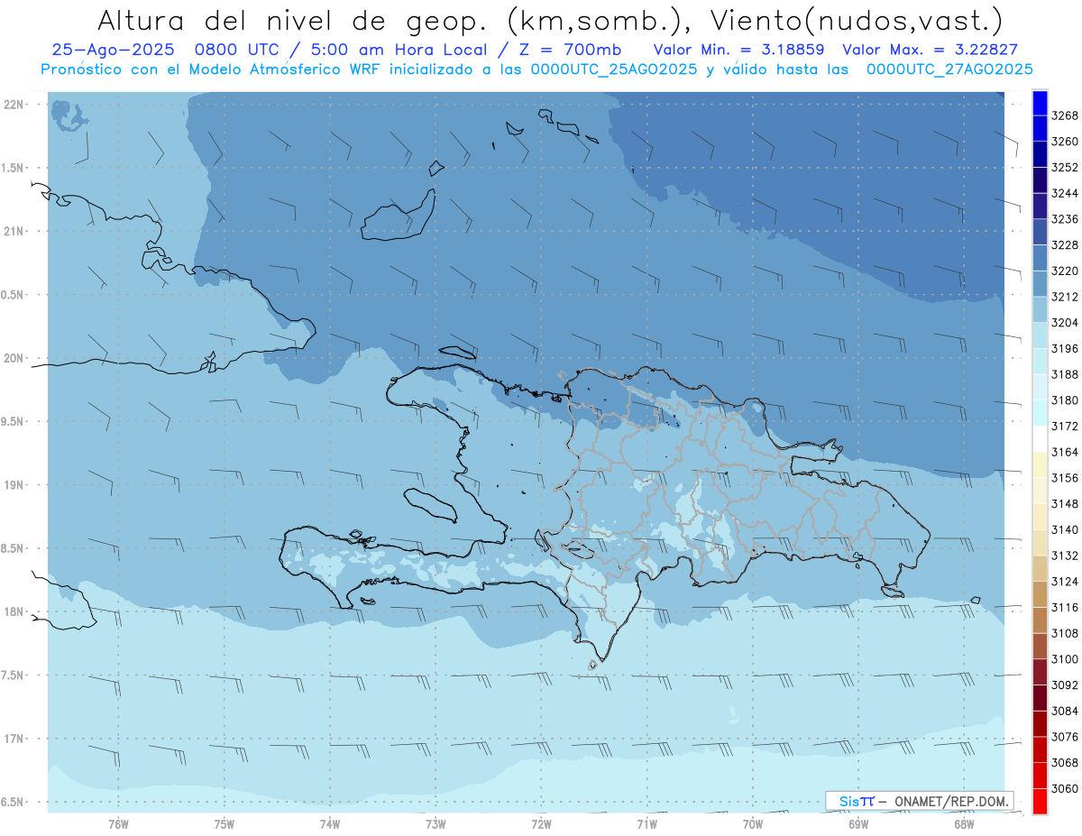This screenshot has width=1082, height=836.
Task: Click the legend value 3148
Action: tap(1065, 504)
